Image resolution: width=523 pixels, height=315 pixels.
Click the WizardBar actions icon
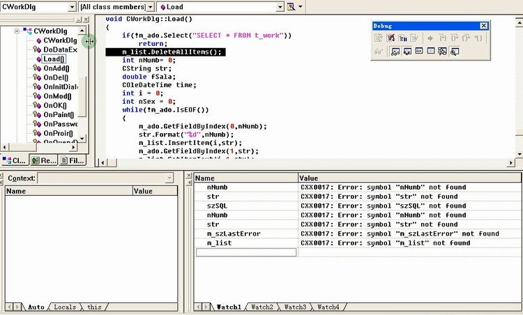pyautogui.click(x=291, y=7)
